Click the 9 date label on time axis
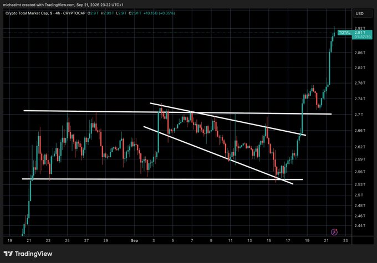The height and width of the screenshot is (263, 377). (211, 240)
